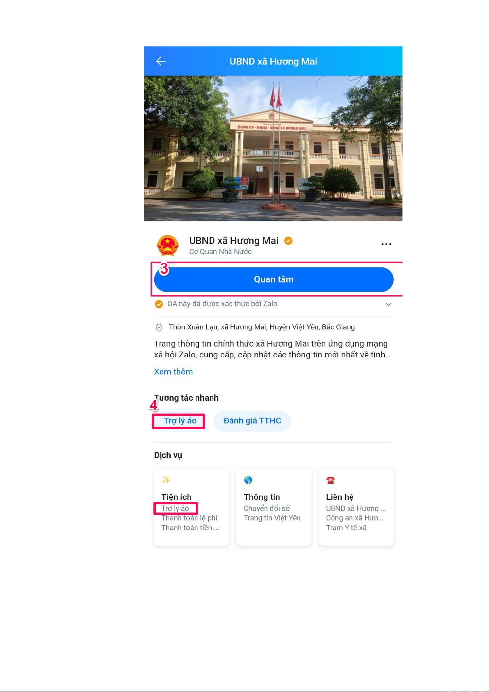Tap the orange verified badge beside name
The height and width of the screenshot is (692, 489).
(288, 241)
